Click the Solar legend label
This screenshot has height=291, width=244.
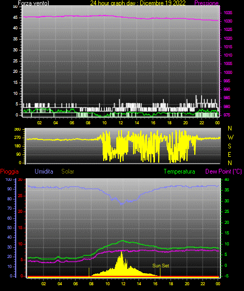coord(68,171)
